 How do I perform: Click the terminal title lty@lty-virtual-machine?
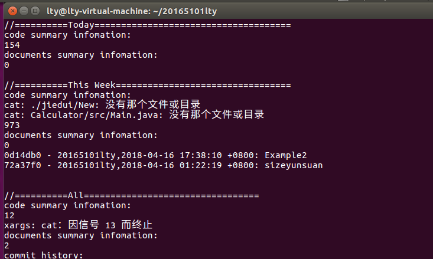coord(132,11)
